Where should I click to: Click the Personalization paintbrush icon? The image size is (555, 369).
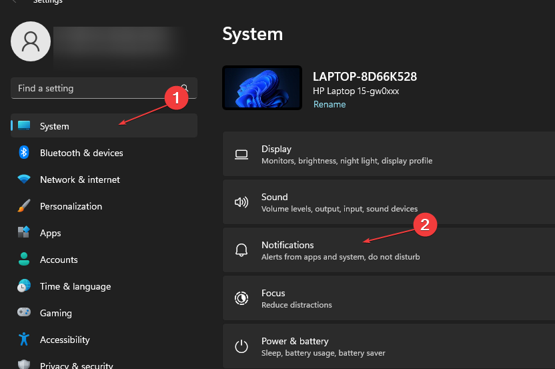point(24,206)
